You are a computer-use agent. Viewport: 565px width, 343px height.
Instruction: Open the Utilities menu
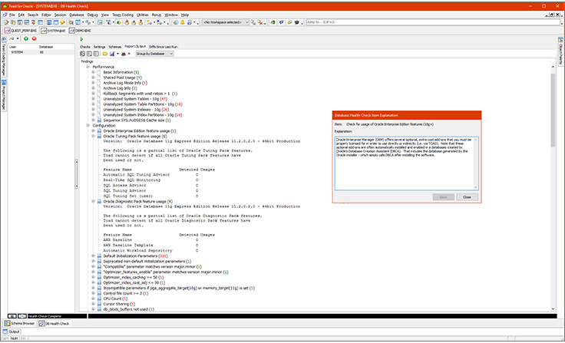(x=142, y=15)
